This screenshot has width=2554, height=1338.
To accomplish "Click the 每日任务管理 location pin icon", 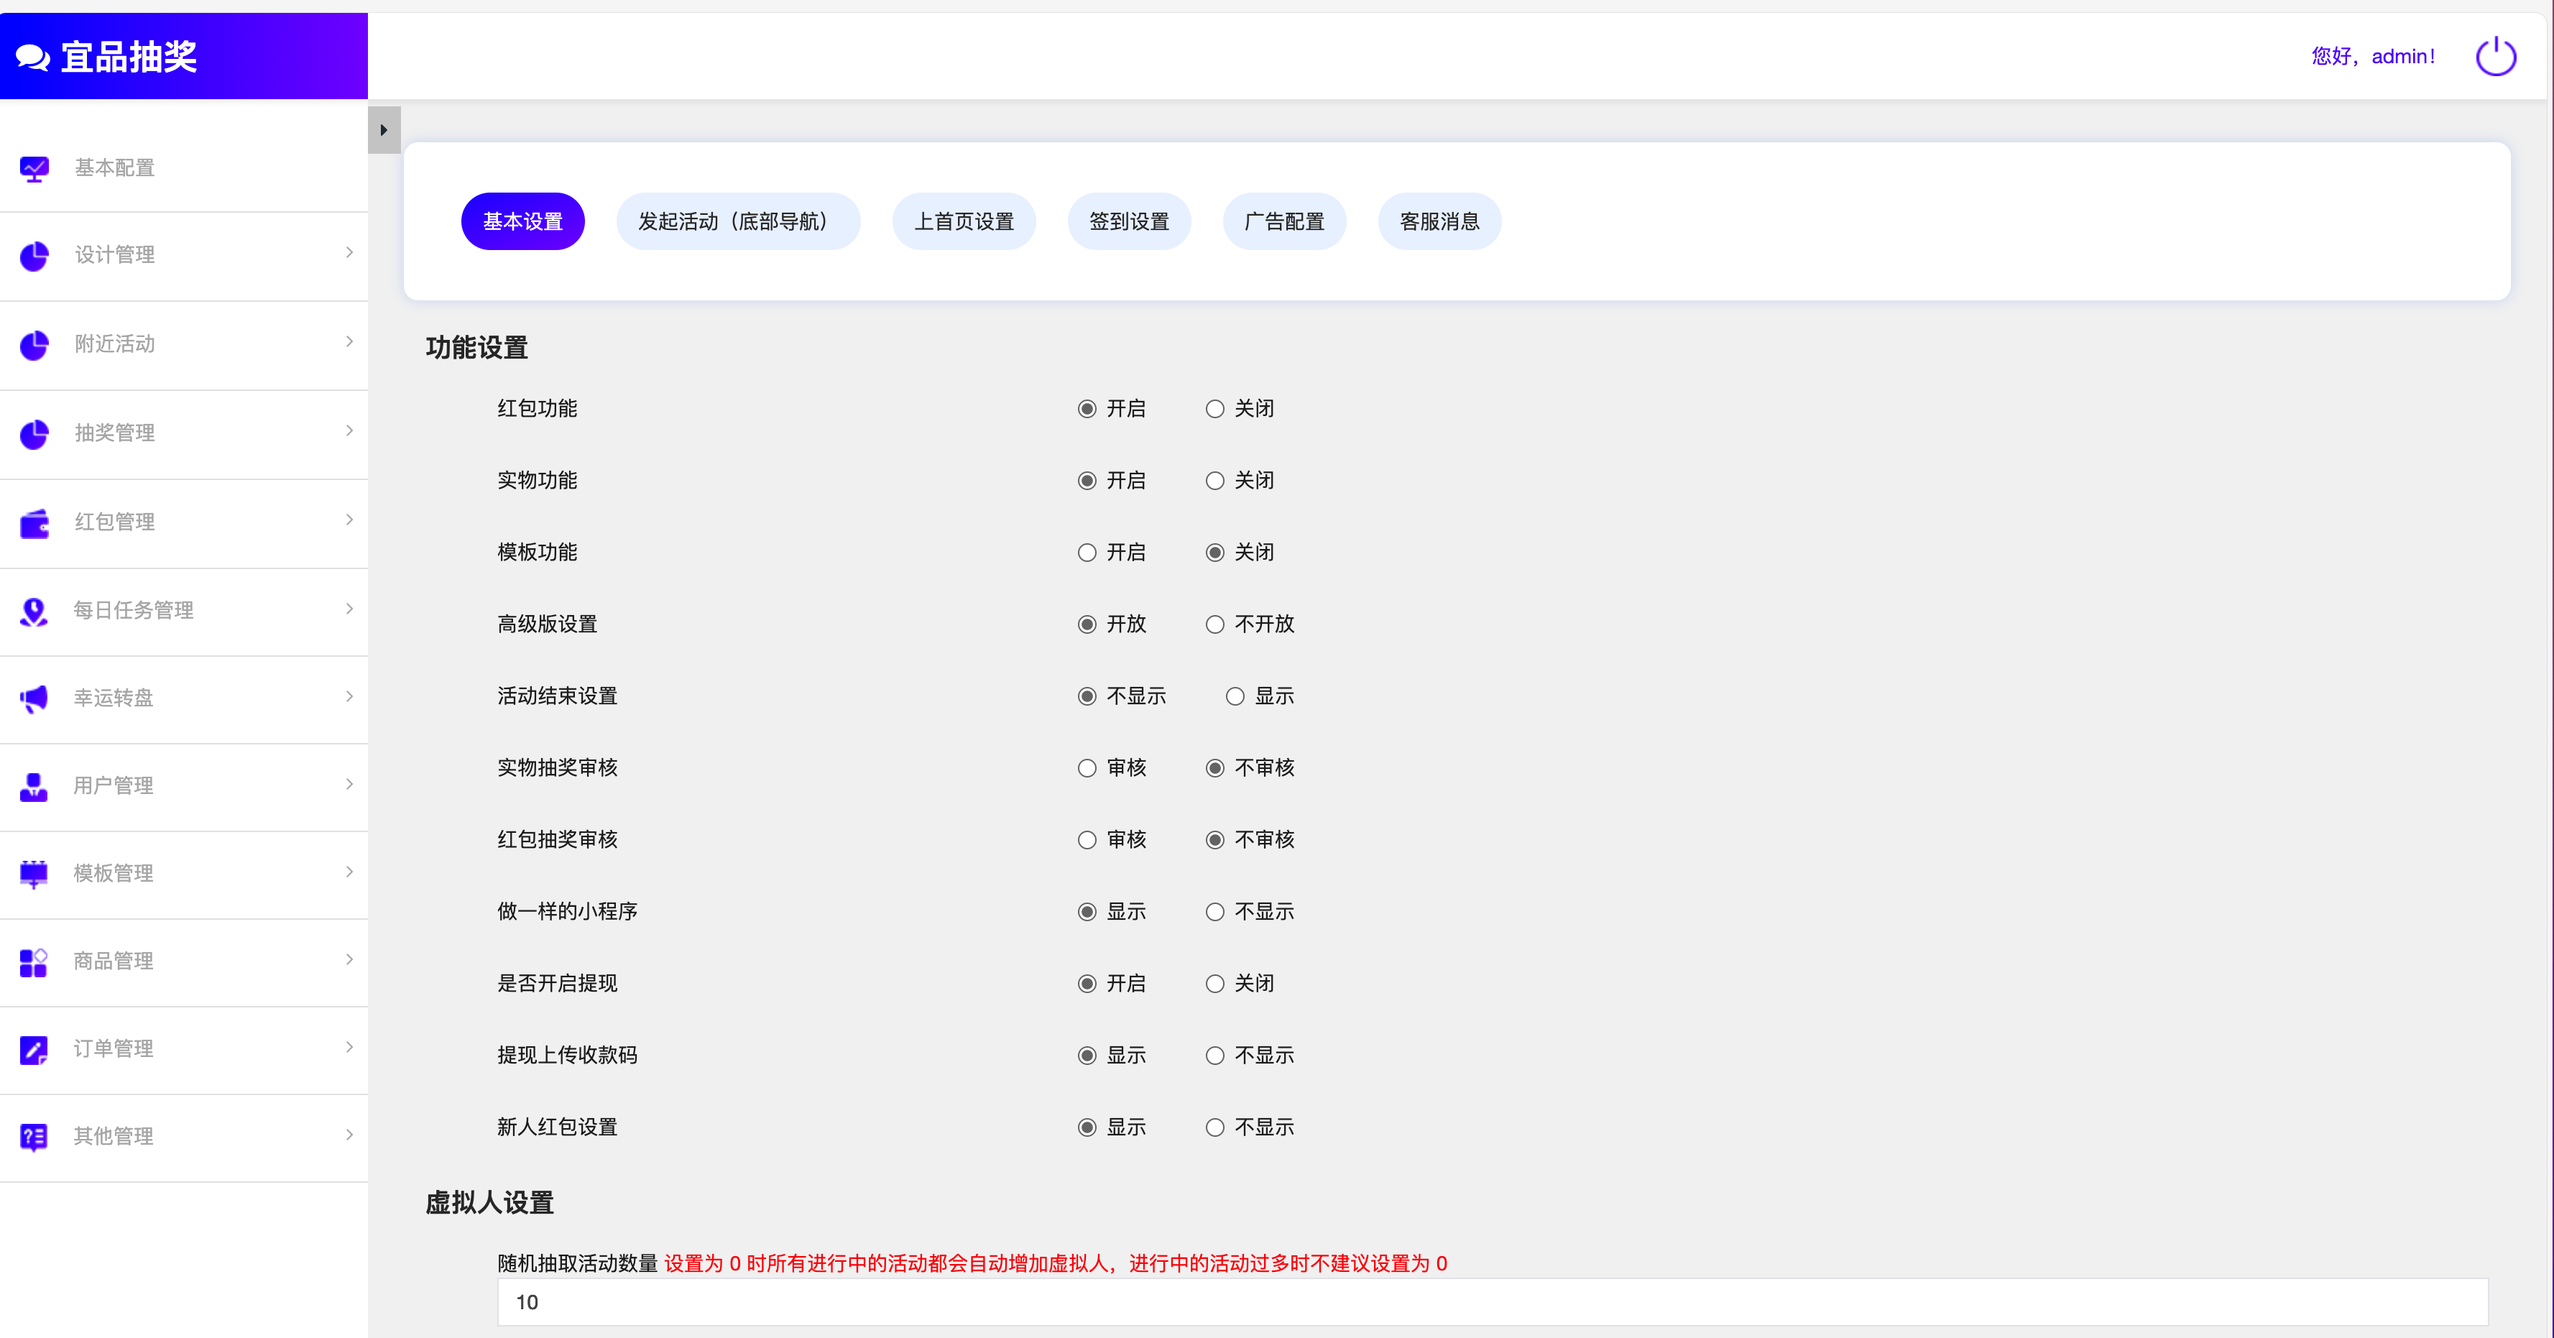I will 34,611.
